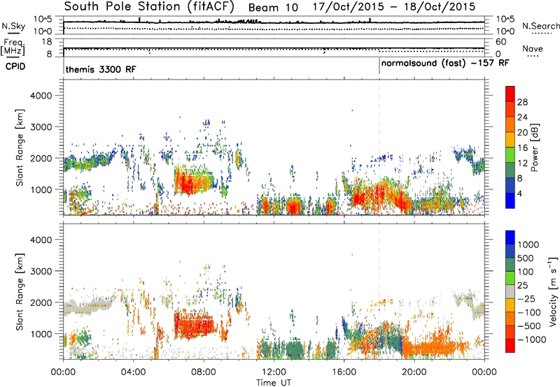Click the 4000 km tick in the velocity panel
This screenshot has height=387, width=560.
41,240
